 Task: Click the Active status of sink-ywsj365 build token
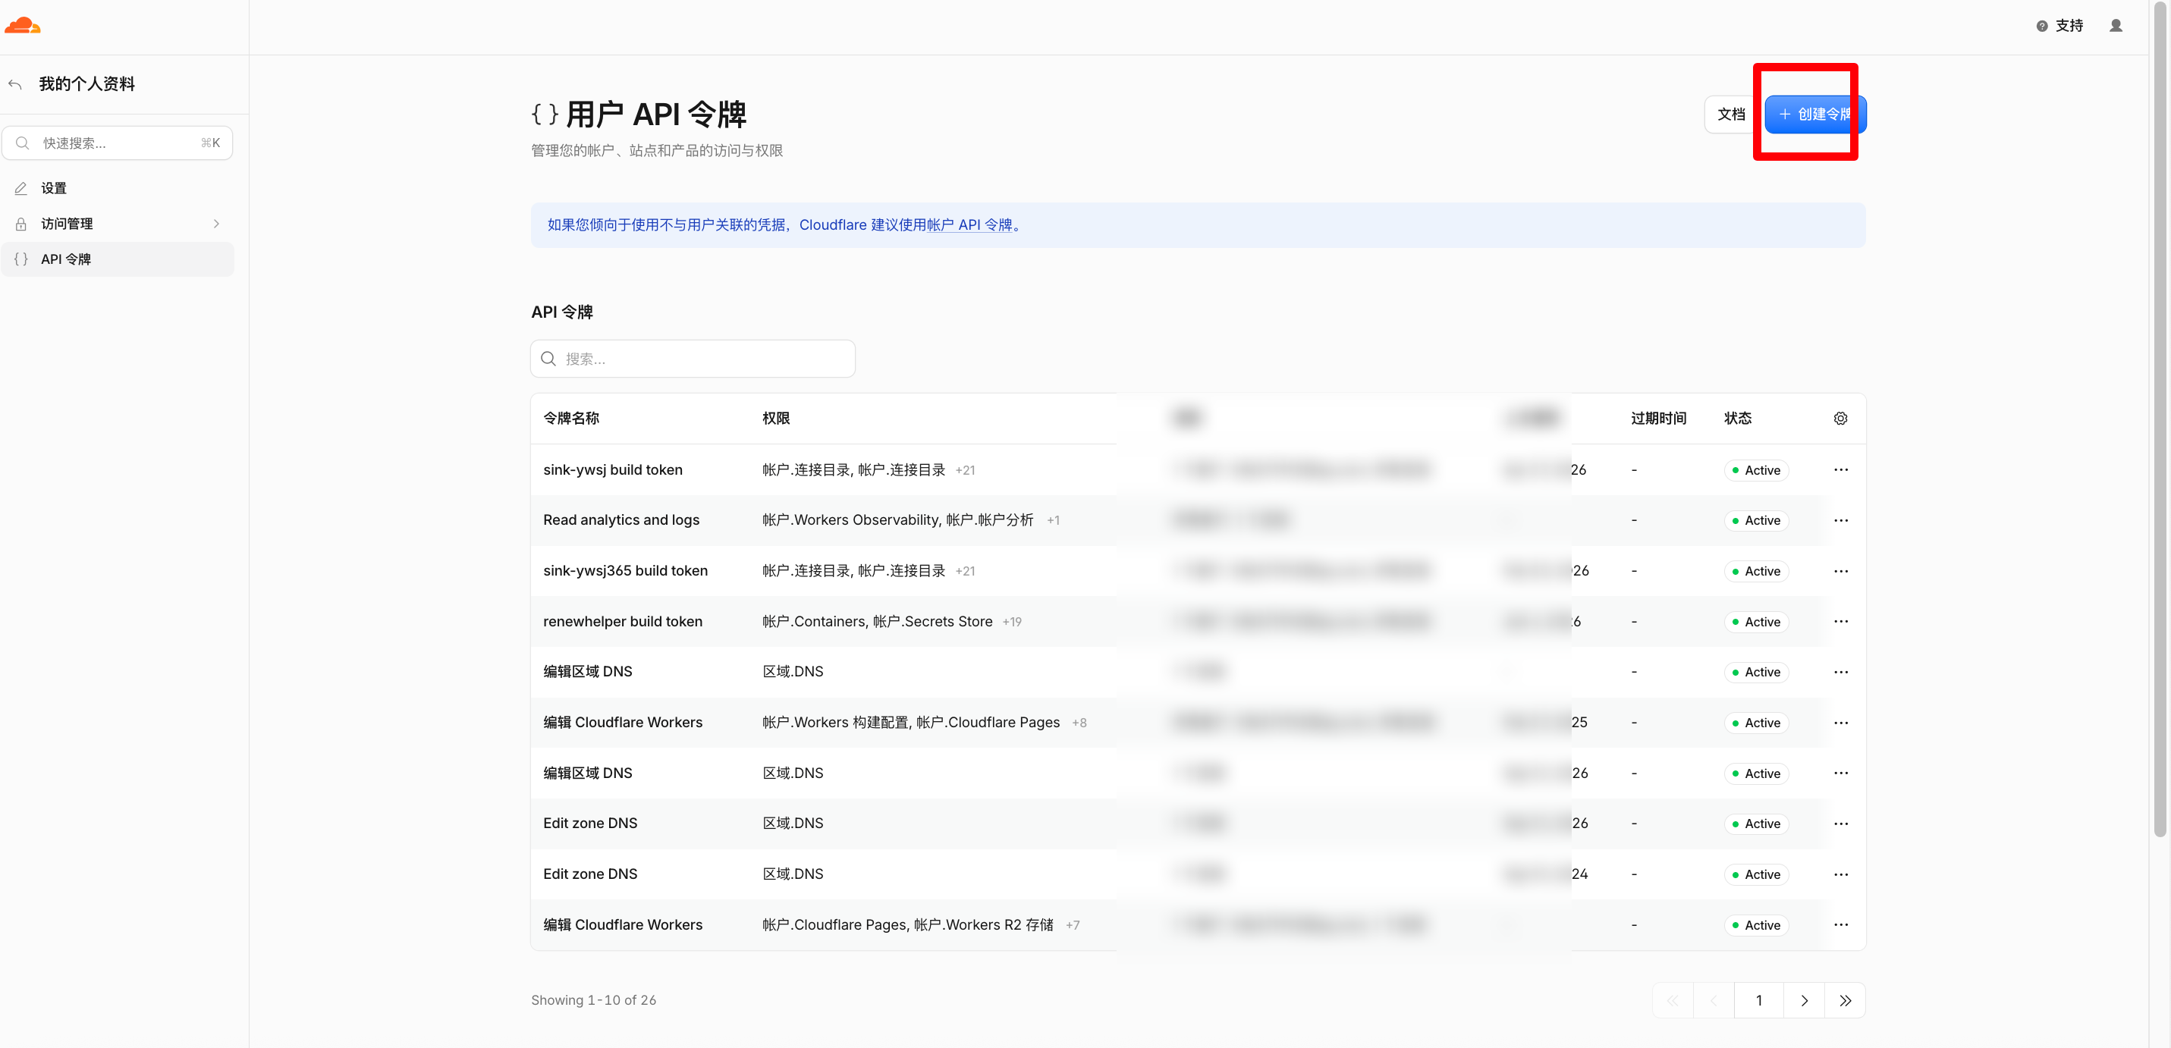(1756, 571)
